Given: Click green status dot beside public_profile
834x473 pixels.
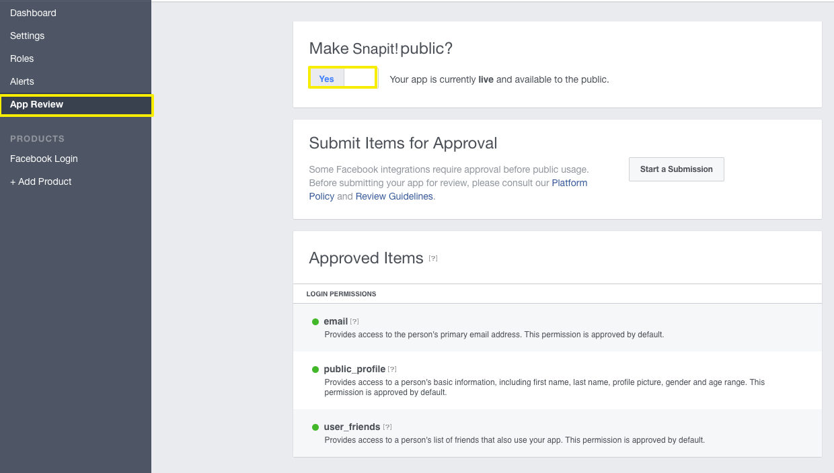Looking at the screenshot, I should 315,370.
